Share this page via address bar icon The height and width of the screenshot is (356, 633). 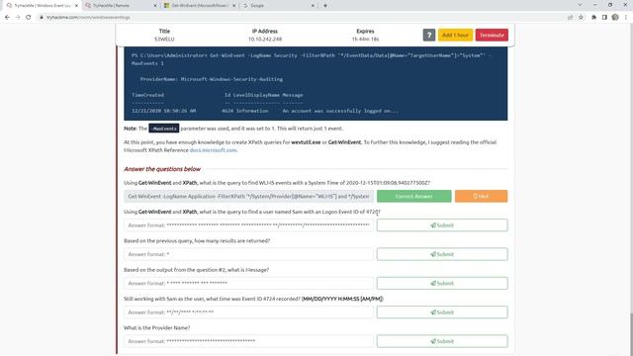(x=570, y=18)
